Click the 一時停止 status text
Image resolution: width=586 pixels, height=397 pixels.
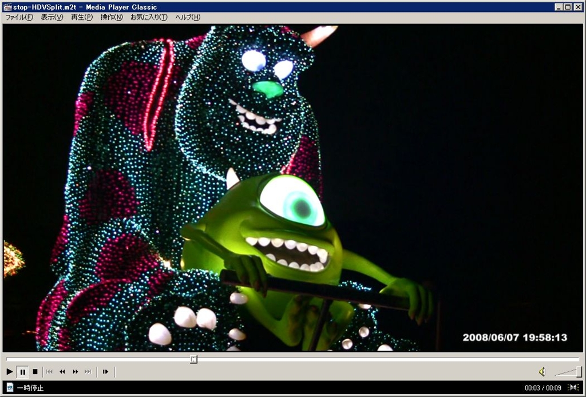click(x=30, y=388)
